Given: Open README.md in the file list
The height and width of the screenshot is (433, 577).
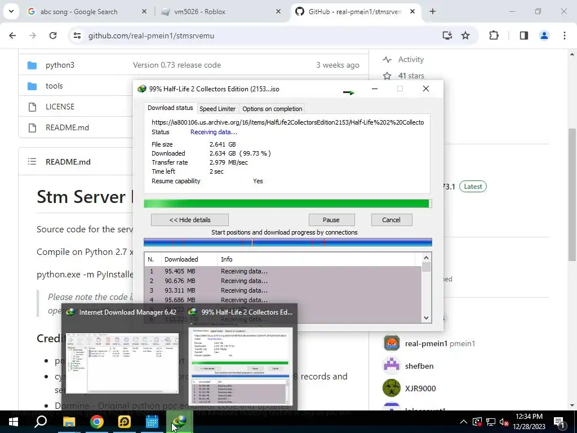Looking at the screenshot, I should click(x=68, y=127).
